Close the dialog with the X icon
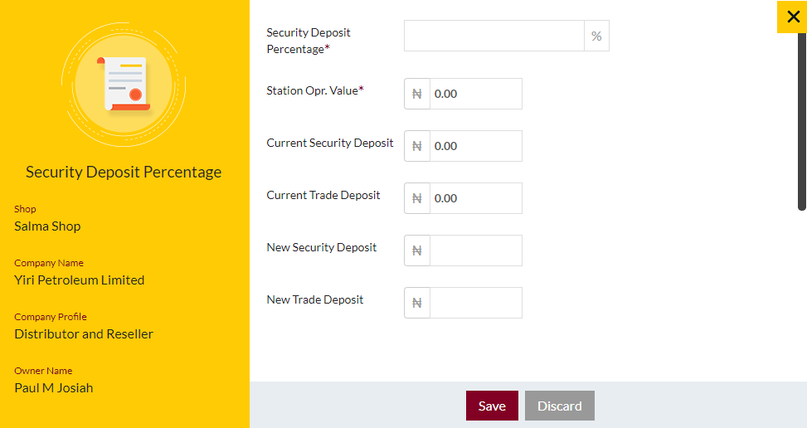Image resolution: width=807 pixels, height=428 pixels. pos(793,17)
